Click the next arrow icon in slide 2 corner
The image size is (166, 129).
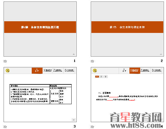161,54
